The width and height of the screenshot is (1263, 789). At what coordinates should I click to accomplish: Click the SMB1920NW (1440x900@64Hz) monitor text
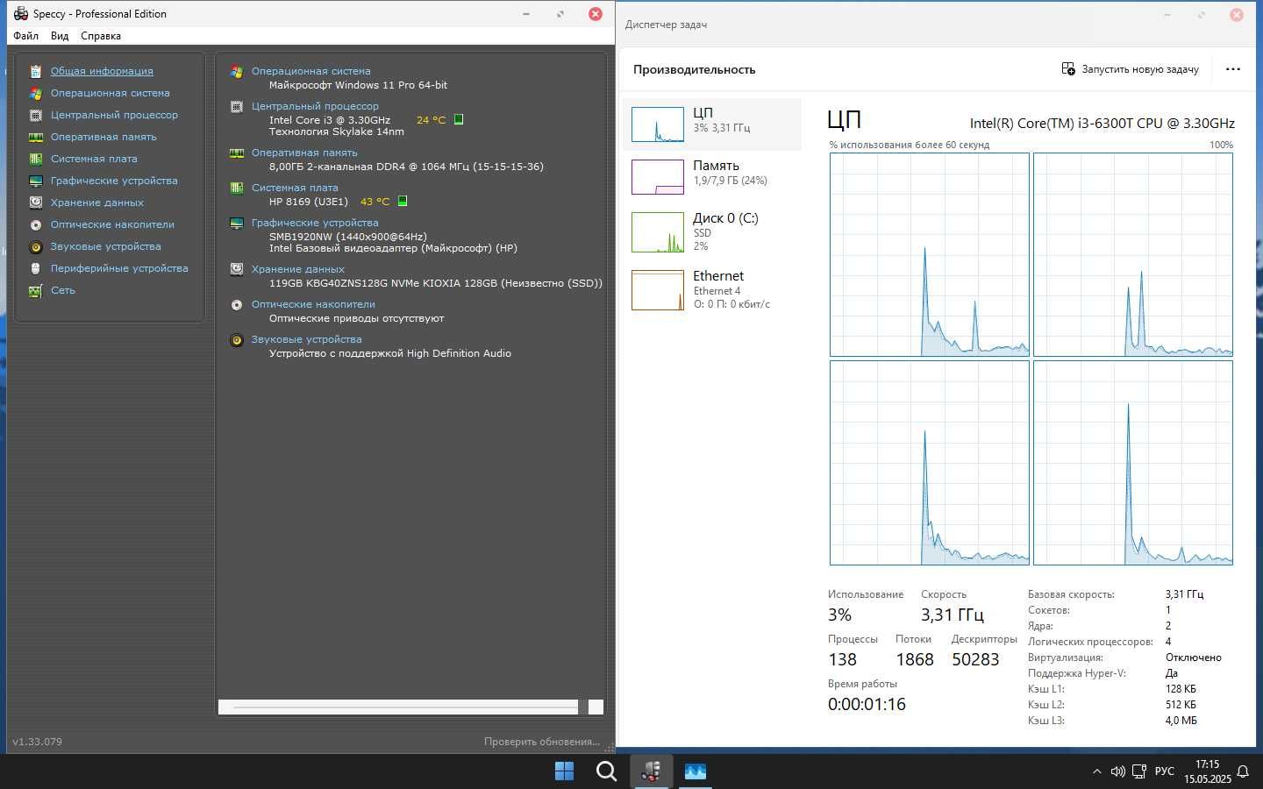pyautogui.click(x=348, y=237)
